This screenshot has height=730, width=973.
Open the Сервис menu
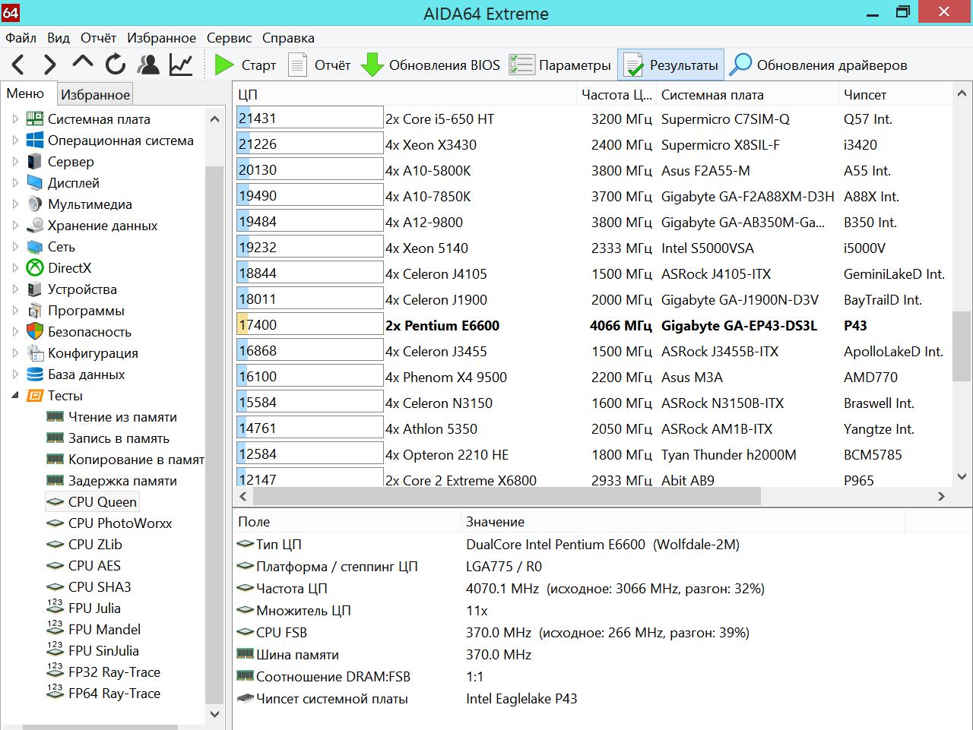click(x=229, y=38)
